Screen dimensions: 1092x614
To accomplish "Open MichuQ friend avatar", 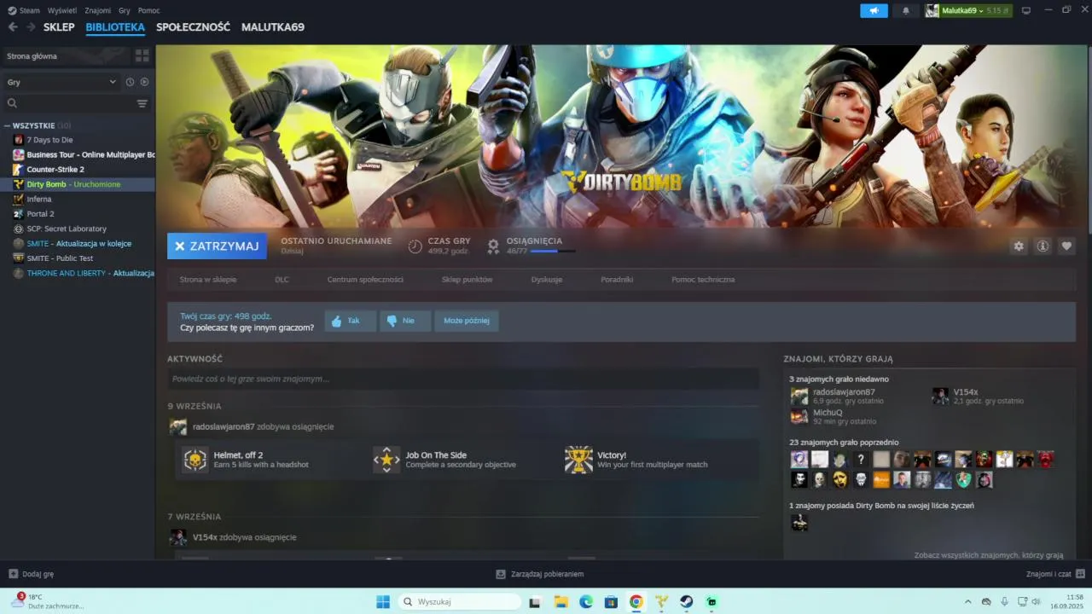I will (x=799, y=416).
